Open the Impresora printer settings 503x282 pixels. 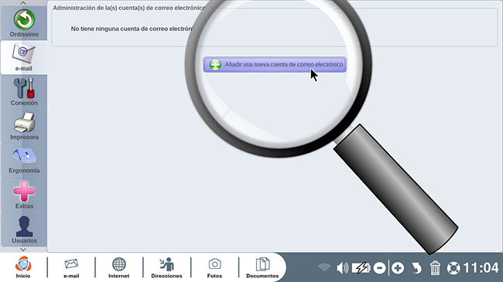(x=24, y=126)
